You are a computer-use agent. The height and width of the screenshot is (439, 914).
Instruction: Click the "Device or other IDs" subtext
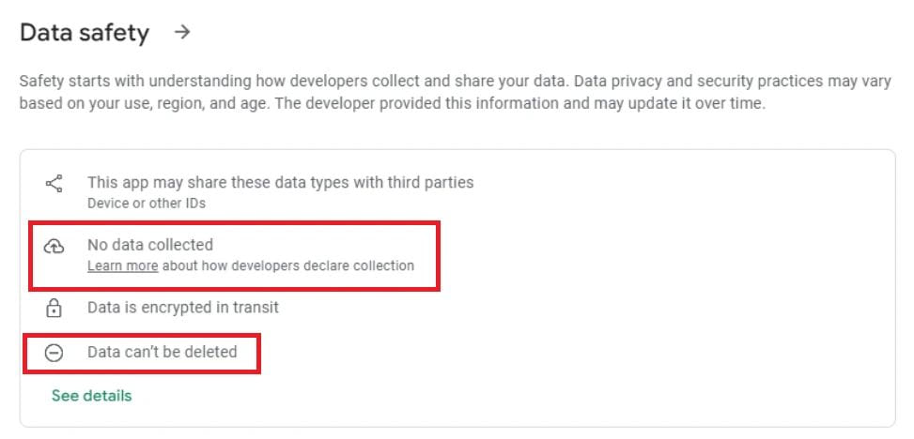(x=146, y=203)
